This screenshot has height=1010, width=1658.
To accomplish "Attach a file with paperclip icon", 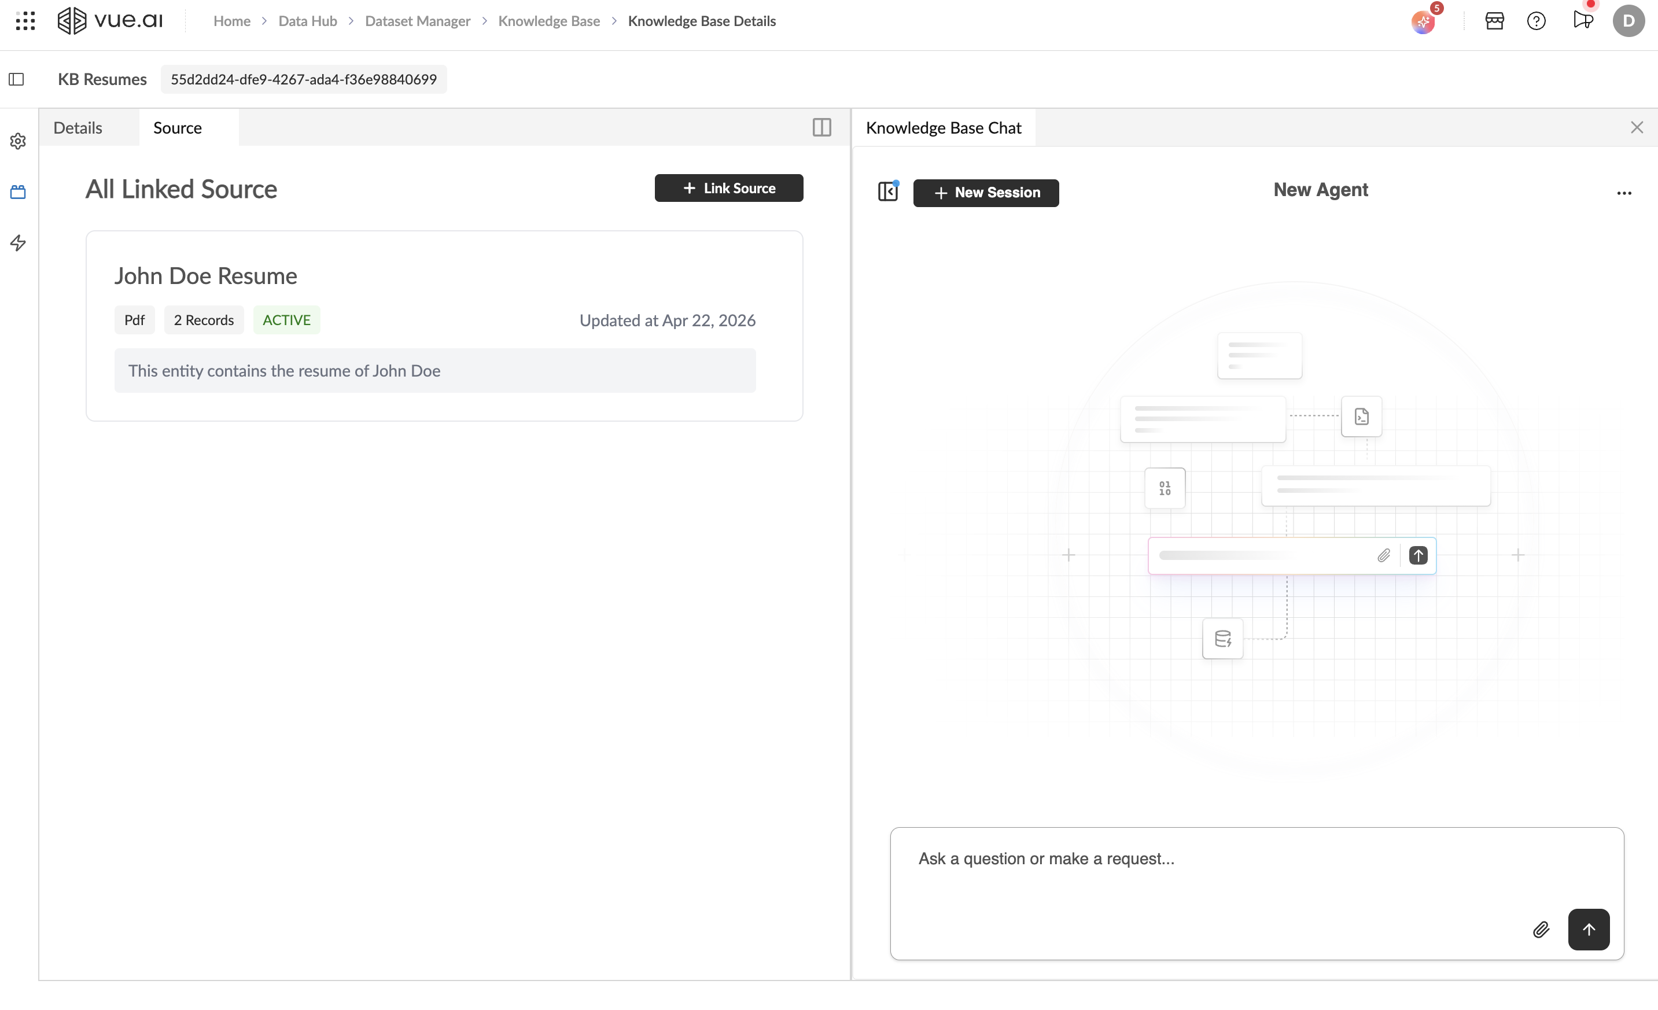I will click(x=1541, y=929).
